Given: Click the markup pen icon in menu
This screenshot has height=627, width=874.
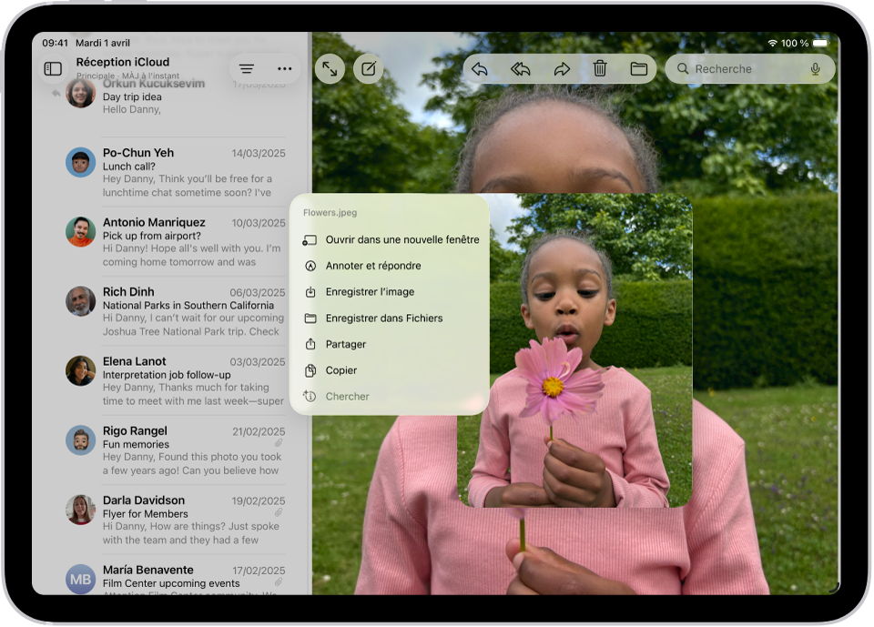Looking at the screenshot, I should coord(310,266).
